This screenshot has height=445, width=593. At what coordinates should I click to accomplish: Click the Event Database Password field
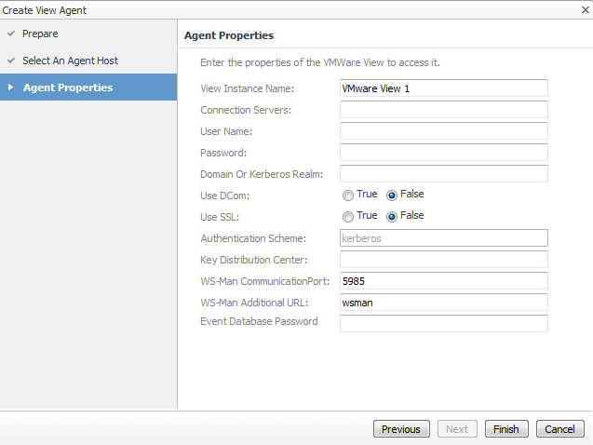point(443,323)
